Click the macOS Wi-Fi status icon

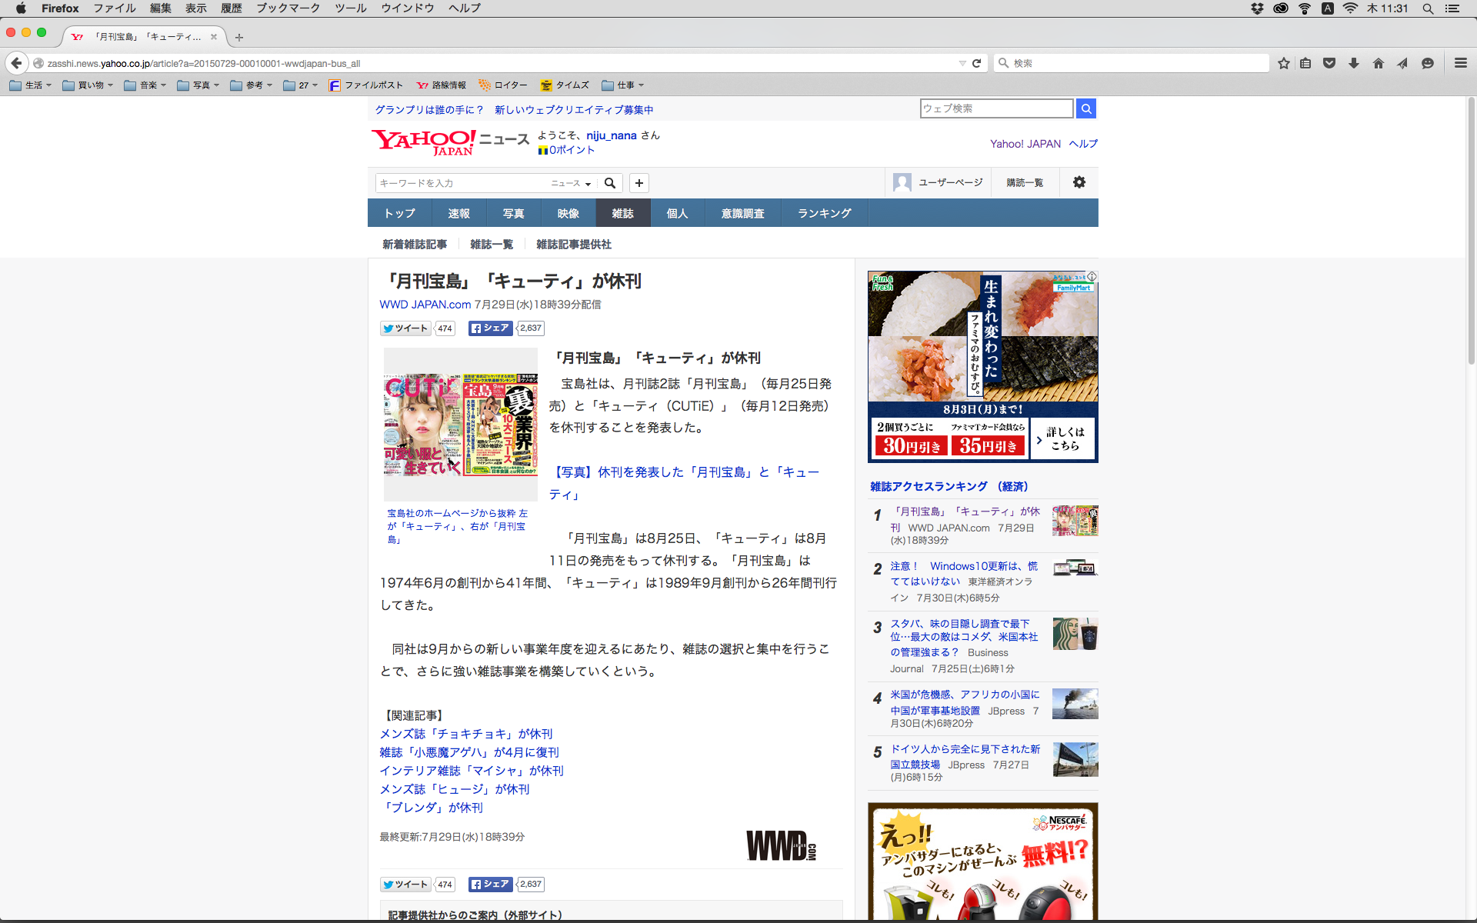pos(1350,8)
